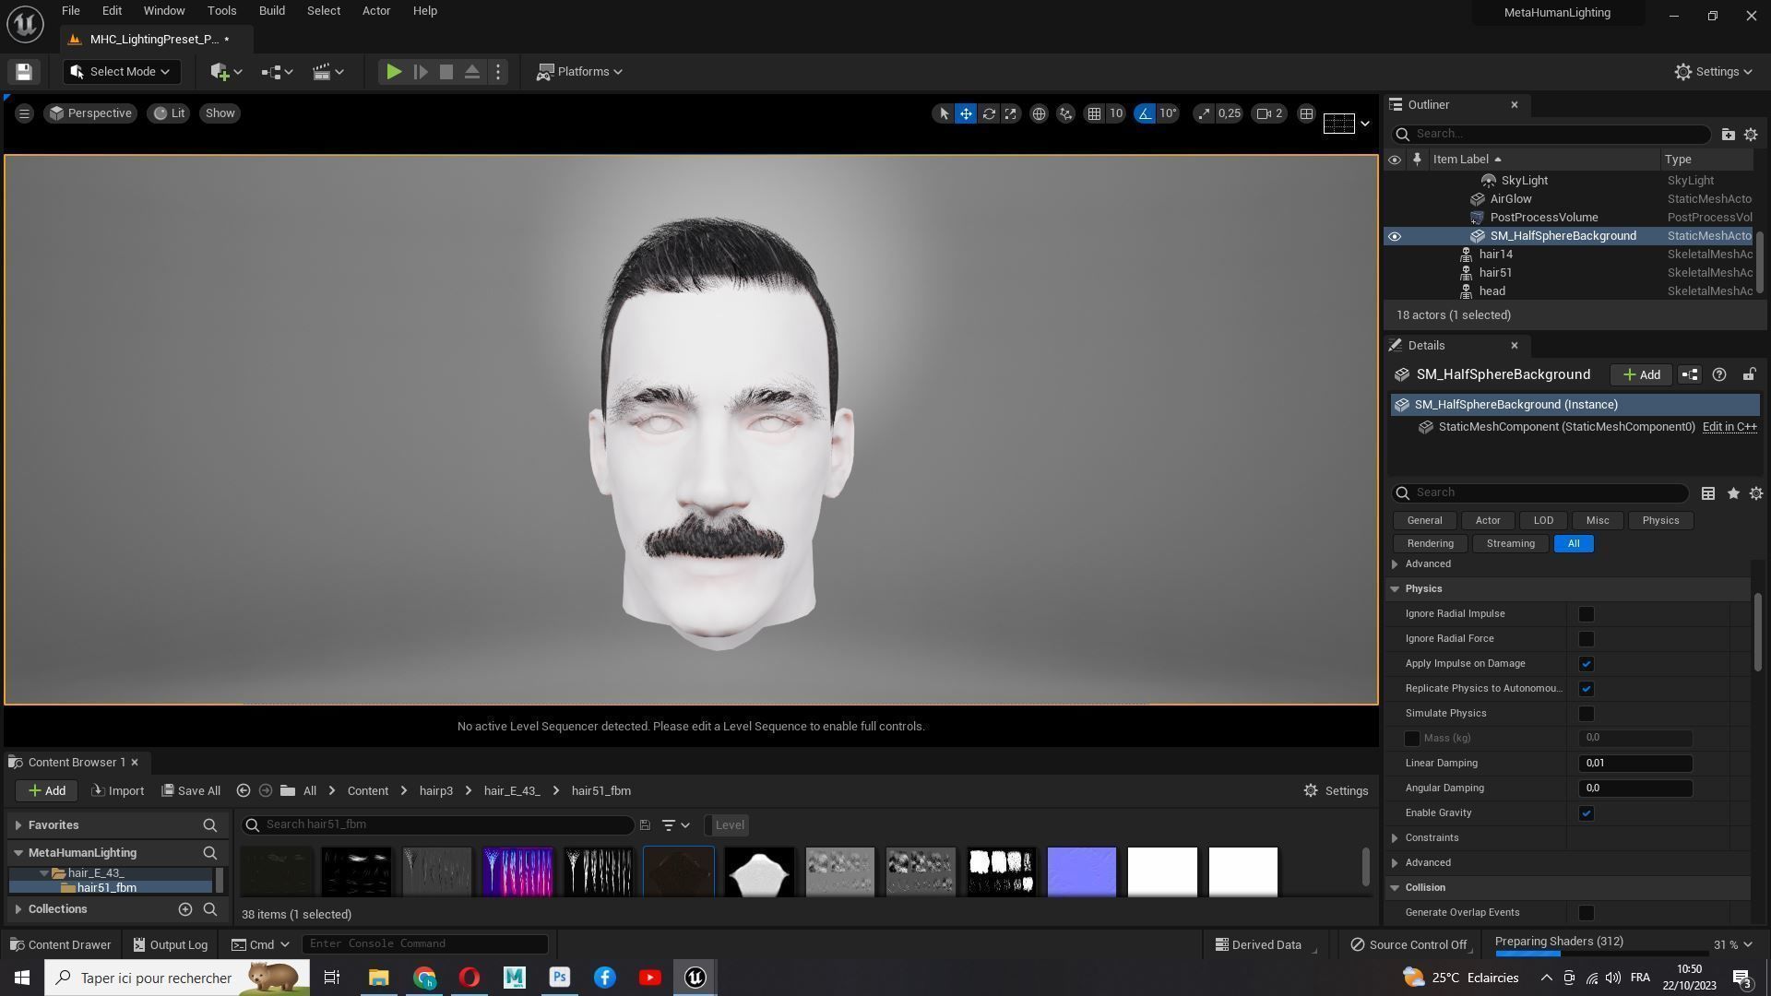Open the Platforms dropdown
The height and width of the screenshot is (996, 1771).
click(x=579, y=72)
